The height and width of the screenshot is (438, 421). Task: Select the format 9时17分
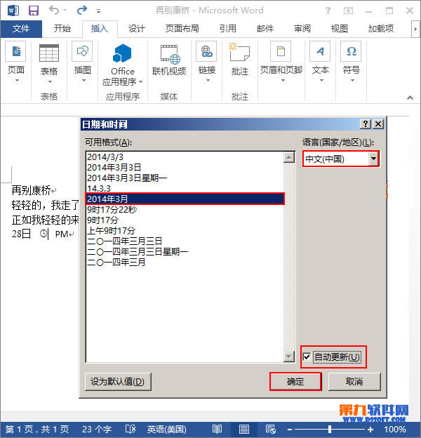tap(185, 220)
